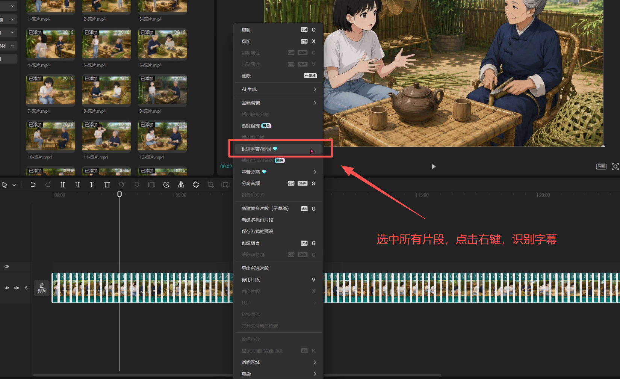Click 智能粗剪 限免 entry

pos(278,126)
